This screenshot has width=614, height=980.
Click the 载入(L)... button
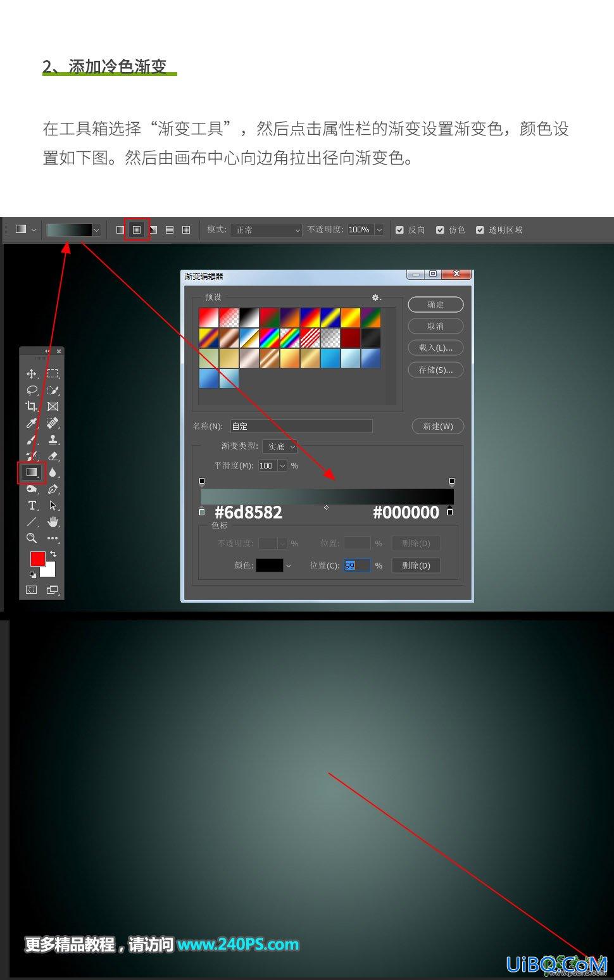(435, 348)
